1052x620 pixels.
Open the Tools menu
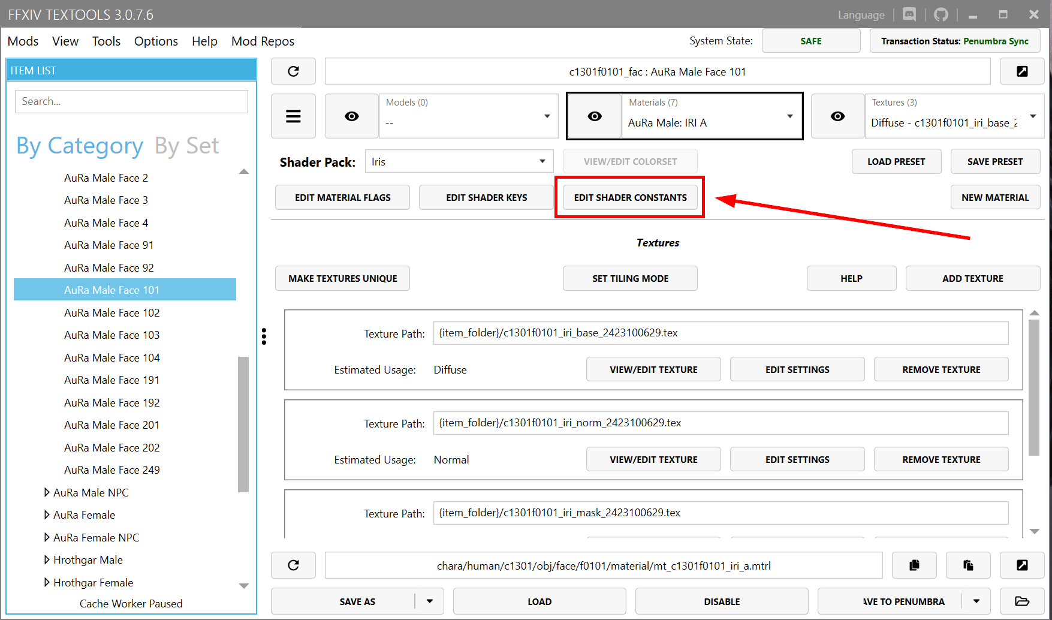click(x=106, y=41)
